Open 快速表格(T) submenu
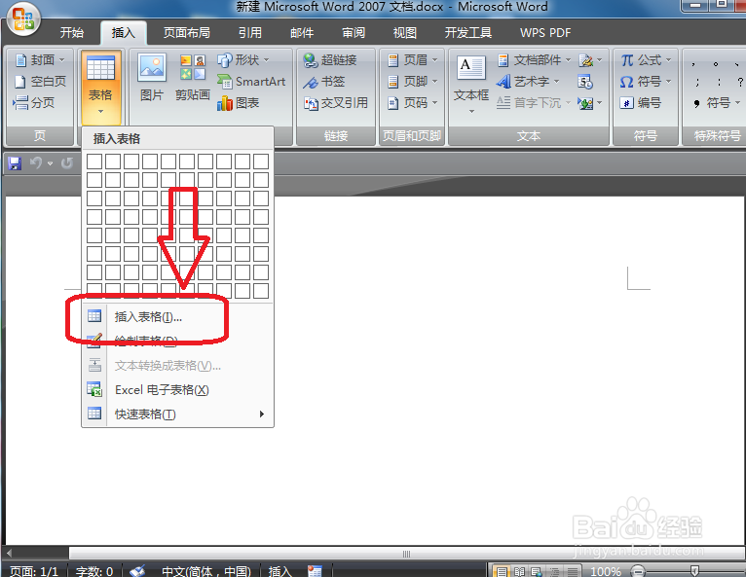Image resolution: width=746 pixels, height=577 pixels. tap(178, 414)
